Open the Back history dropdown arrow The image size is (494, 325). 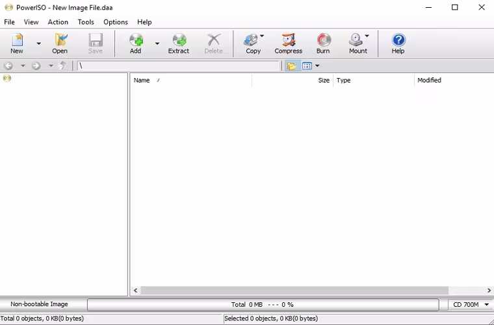(x=23, y=66)
